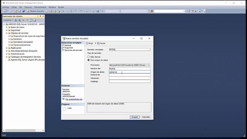Expand the Bases de datos node
The width and height of the screenshot is (247, 139).
(x=7, y=27)
